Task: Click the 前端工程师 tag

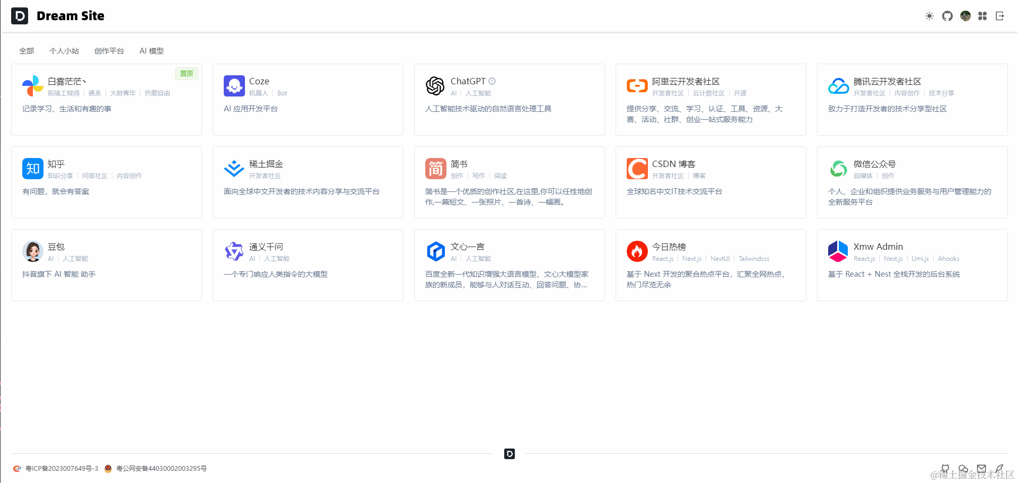Action: click(x=64, y=93)
